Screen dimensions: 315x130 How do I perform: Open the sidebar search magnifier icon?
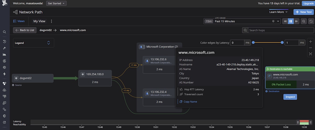point(4,32)
